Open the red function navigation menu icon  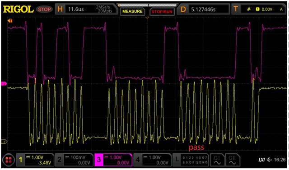click(x=9, y=160)
